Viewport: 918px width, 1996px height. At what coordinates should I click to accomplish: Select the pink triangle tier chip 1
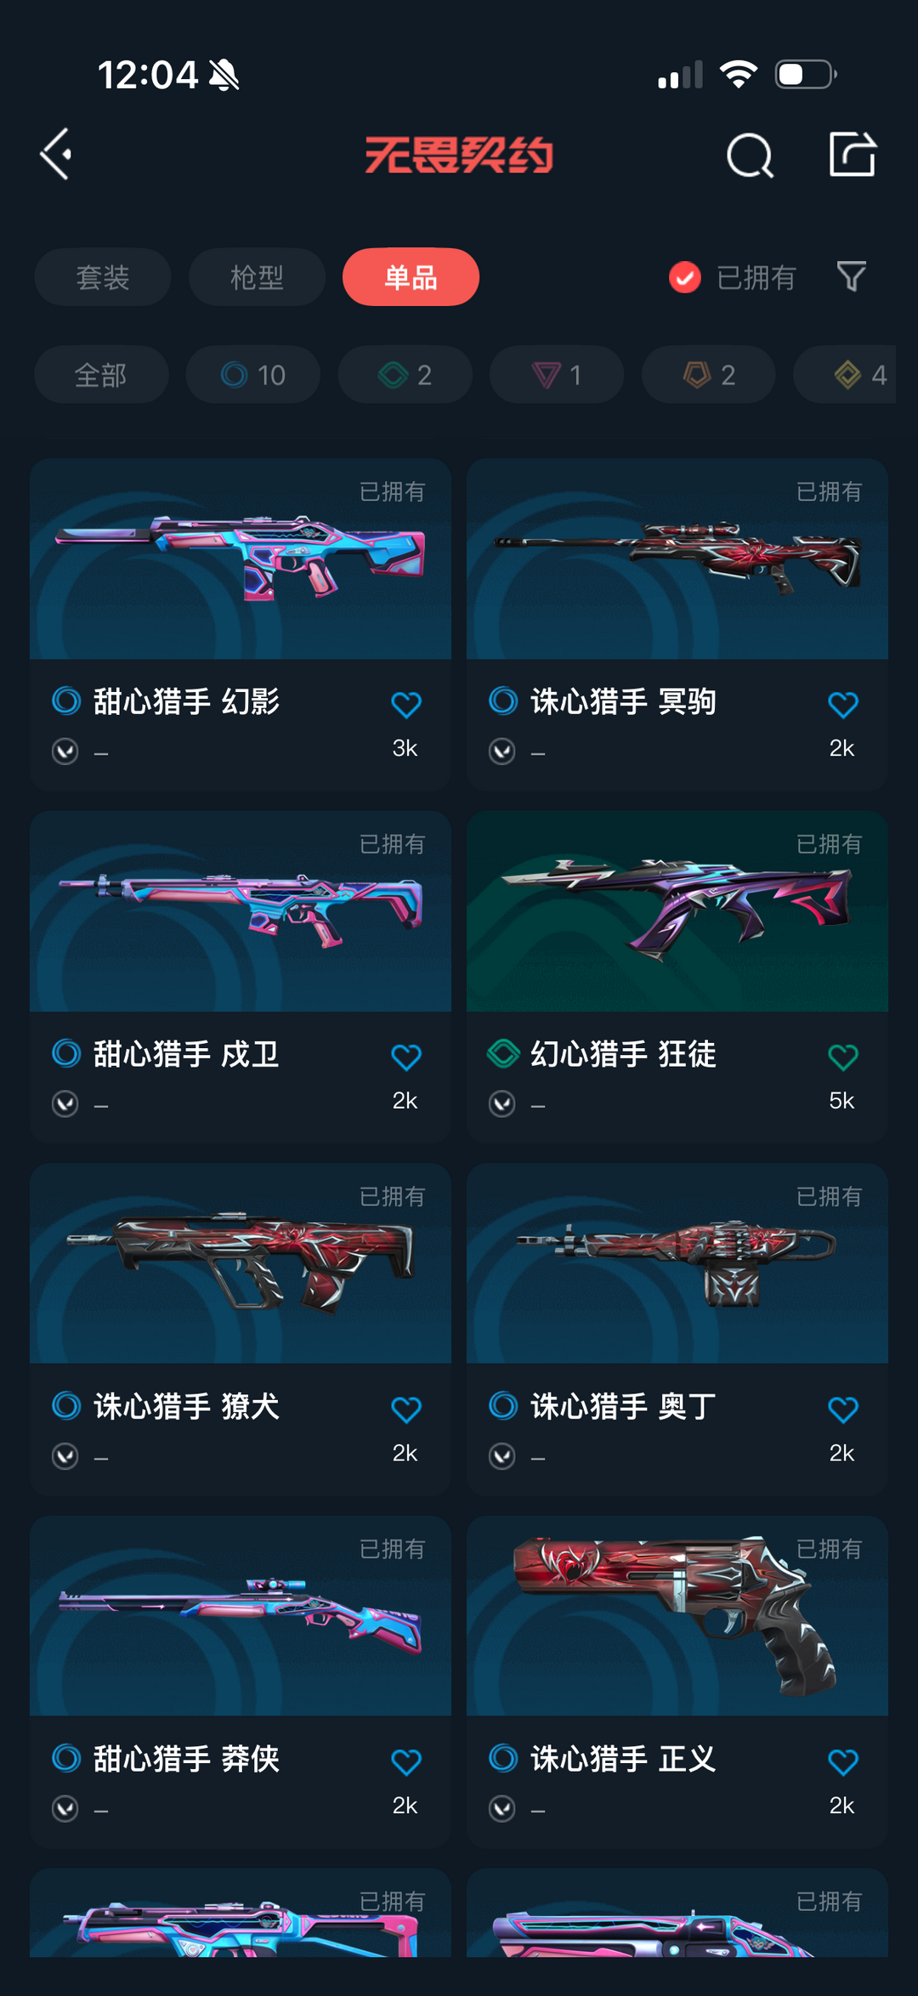click(x=557, y=374)
